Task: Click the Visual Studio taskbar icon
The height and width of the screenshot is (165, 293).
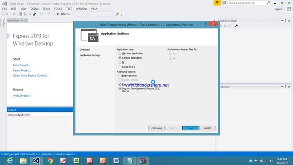Action: pos(36,161)
